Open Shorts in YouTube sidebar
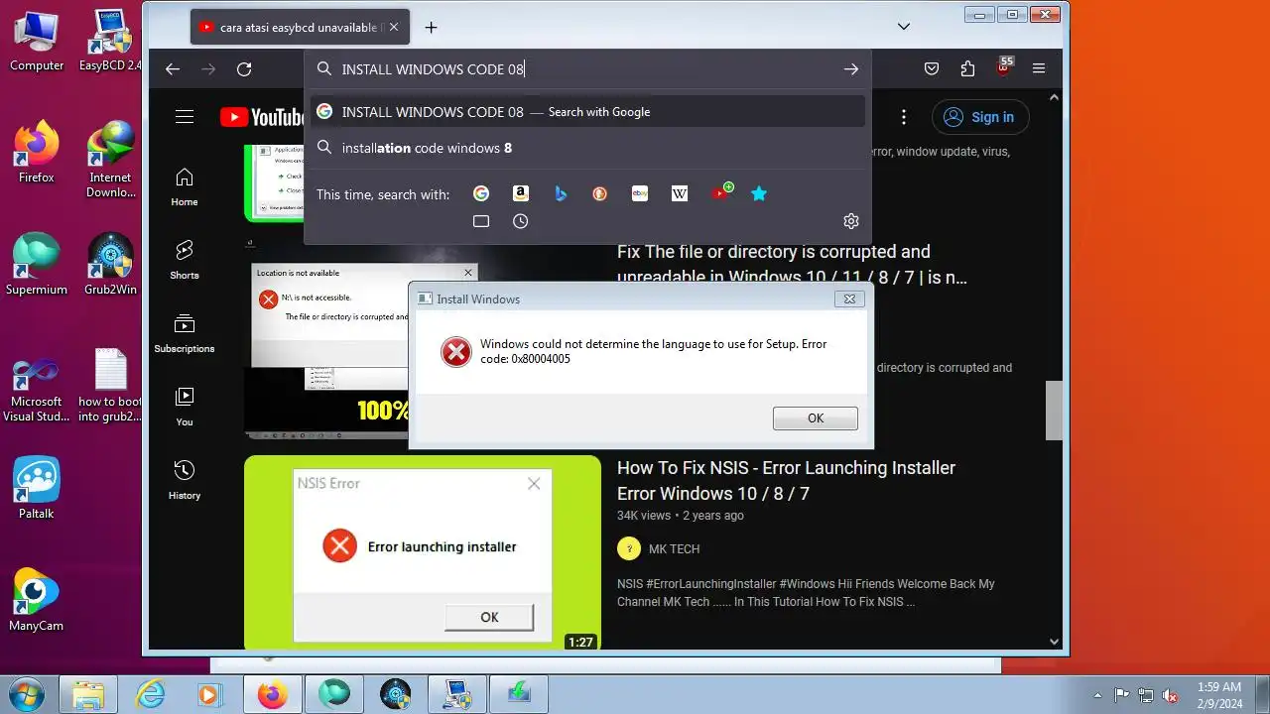Image resolution: width=1270 pixels, height=714 pixels. tap(185, 261)
